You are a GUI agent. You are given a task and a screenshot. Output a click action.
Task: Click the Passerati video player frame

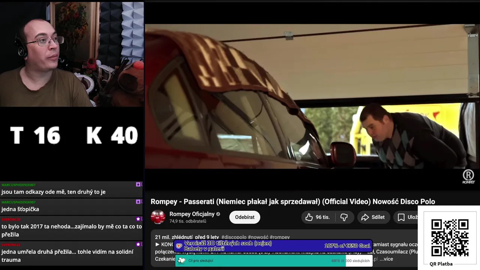tap(312, 96)
